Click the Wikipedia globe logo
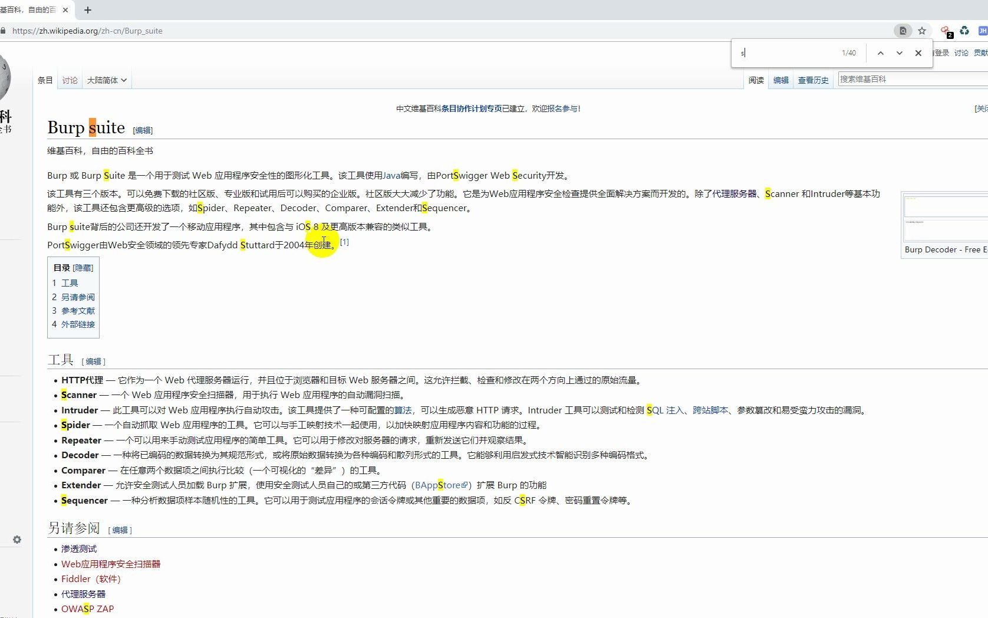 [x=5, y=77]
